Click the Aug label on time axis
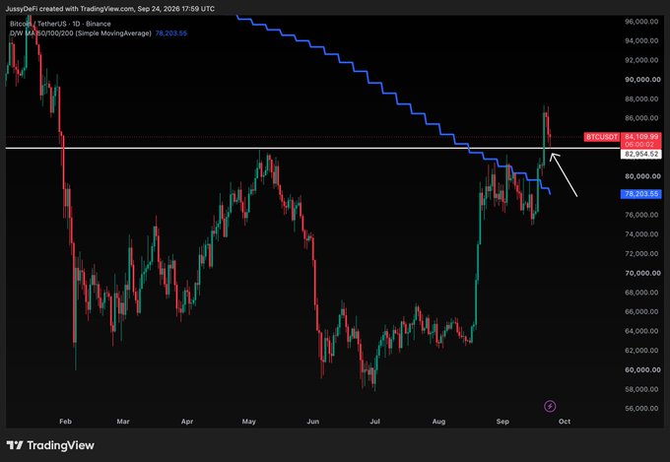The width and height of the screenshot is (670, 462). pos(438,422)
